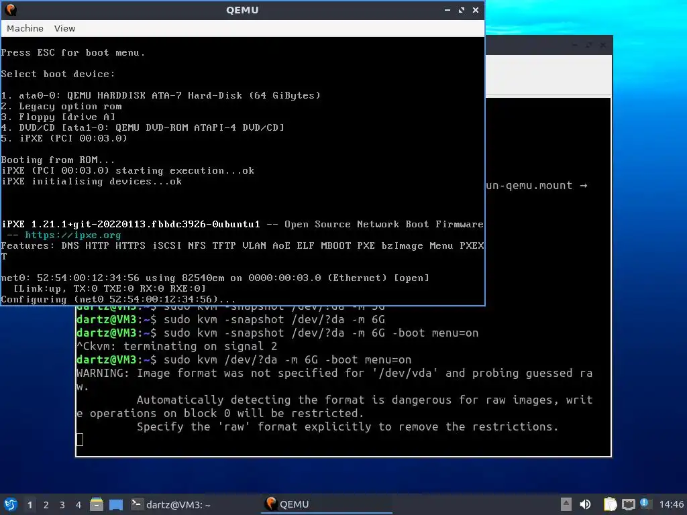This screenshot has height=515, width=687.
Task: Click the terminal cursor block
Action: point(80,439)
